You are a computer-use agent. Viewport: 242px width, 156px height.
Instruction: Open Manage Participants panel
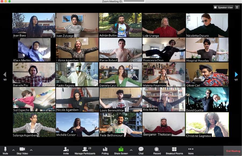[85, 149]
